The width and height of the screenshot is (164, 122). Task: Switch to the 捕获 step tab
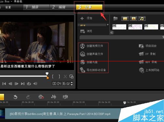tap(36, 7)
